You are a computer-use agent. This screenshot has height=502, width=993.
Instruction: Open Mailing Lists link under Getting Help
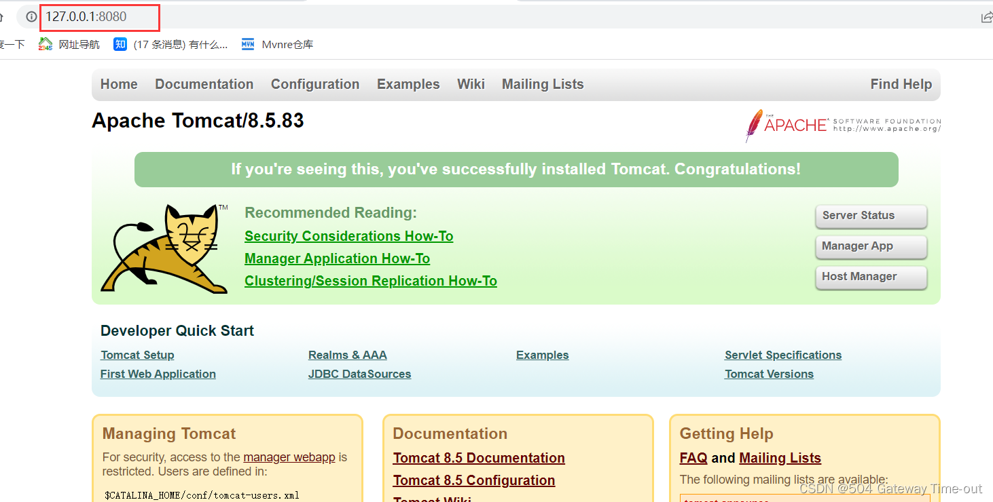point(780,458)
